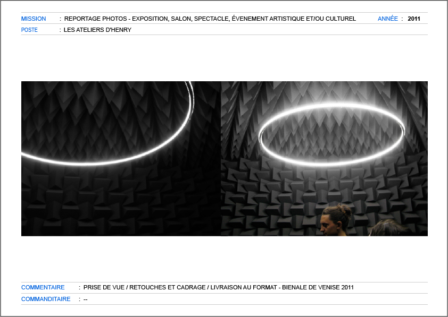448x317 pixels.
Task: Click the MISSION label
Action: click(34, 19)
